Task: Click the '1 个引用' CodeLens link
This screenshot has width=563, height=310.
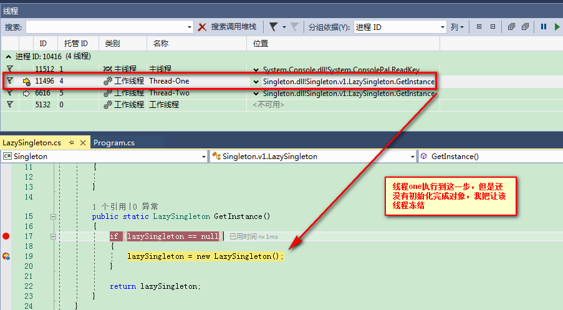Action: click(109, 206)
